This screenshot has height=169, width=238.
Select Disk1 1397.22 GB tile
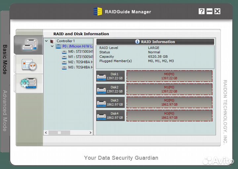tap(110, 76)
